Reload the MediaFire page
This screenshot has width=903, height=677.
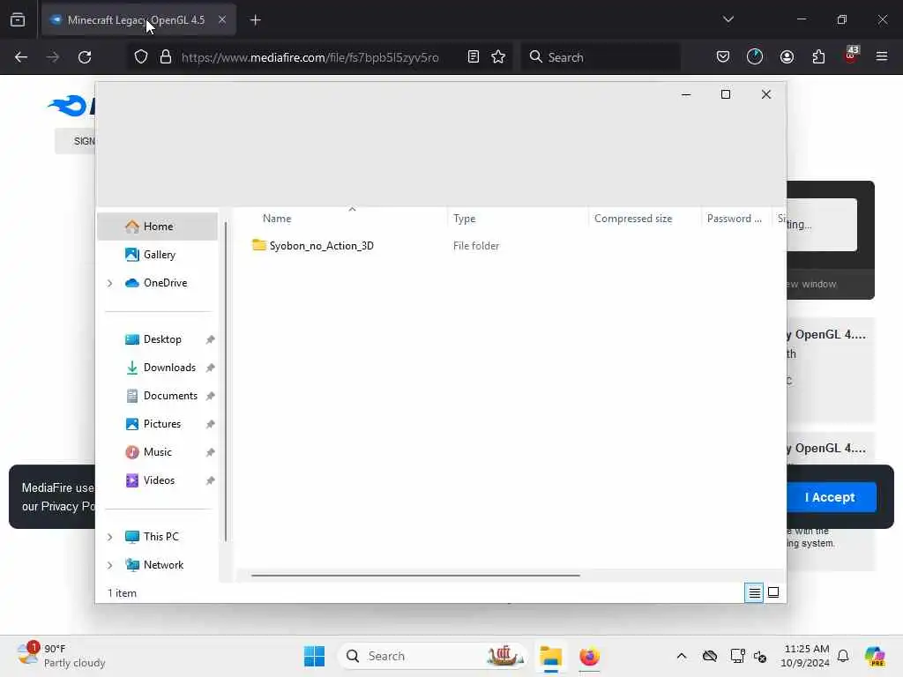(85, 57)
